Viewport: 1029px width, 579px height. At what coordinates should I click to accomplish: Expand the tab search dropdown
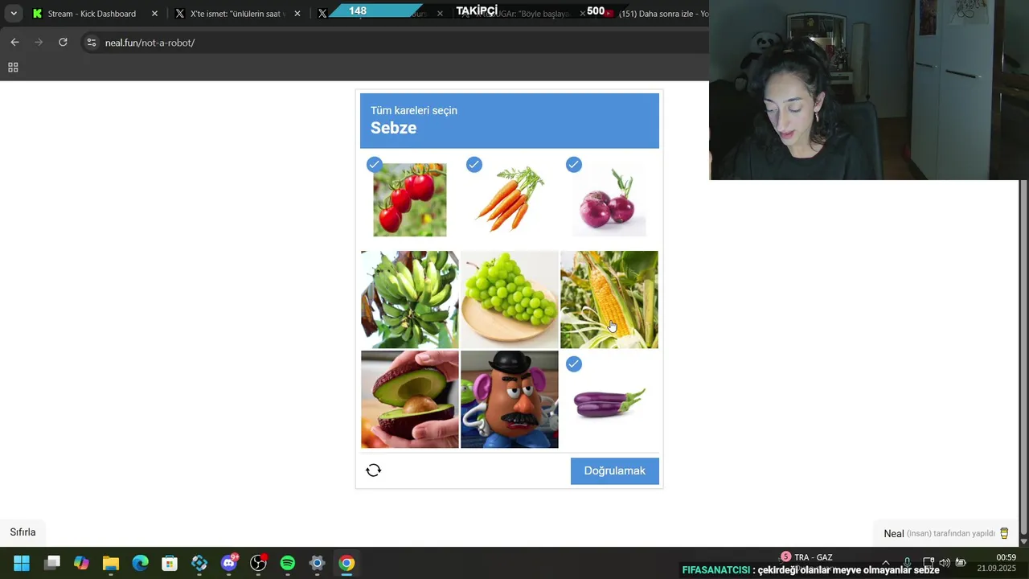point(14,14)
